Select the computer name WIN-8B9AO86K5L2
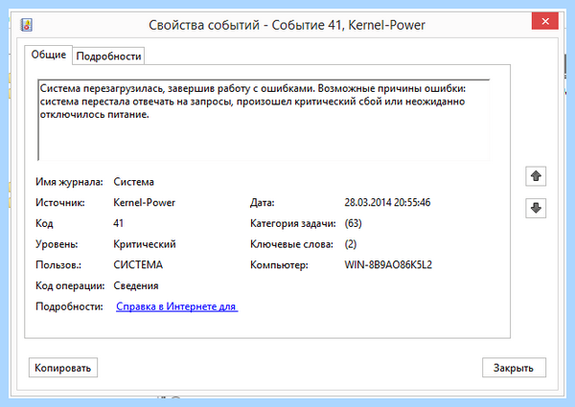The image size is (575, 407). click(x=388, y=264)
